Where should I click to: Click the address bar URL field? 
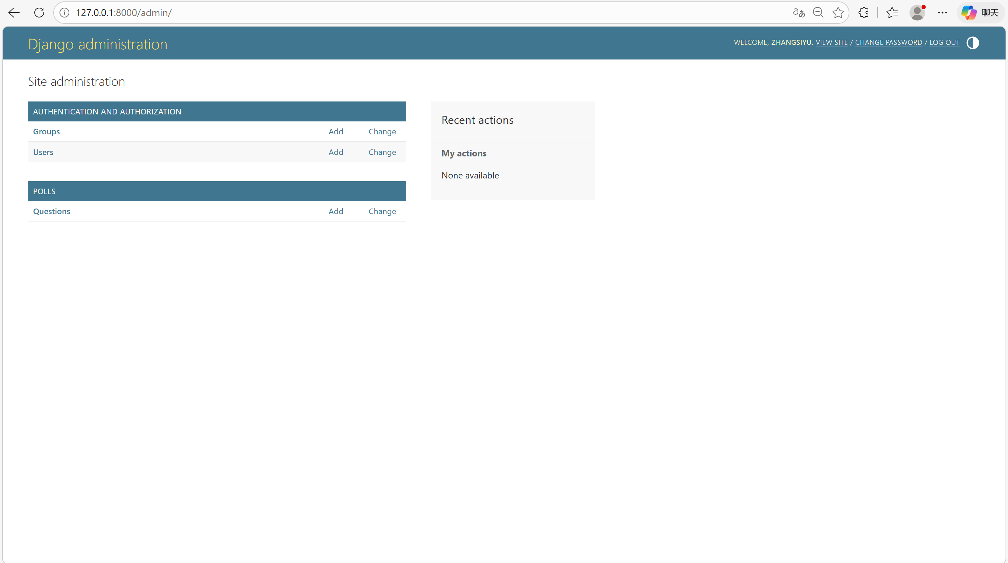click(391, 13)
